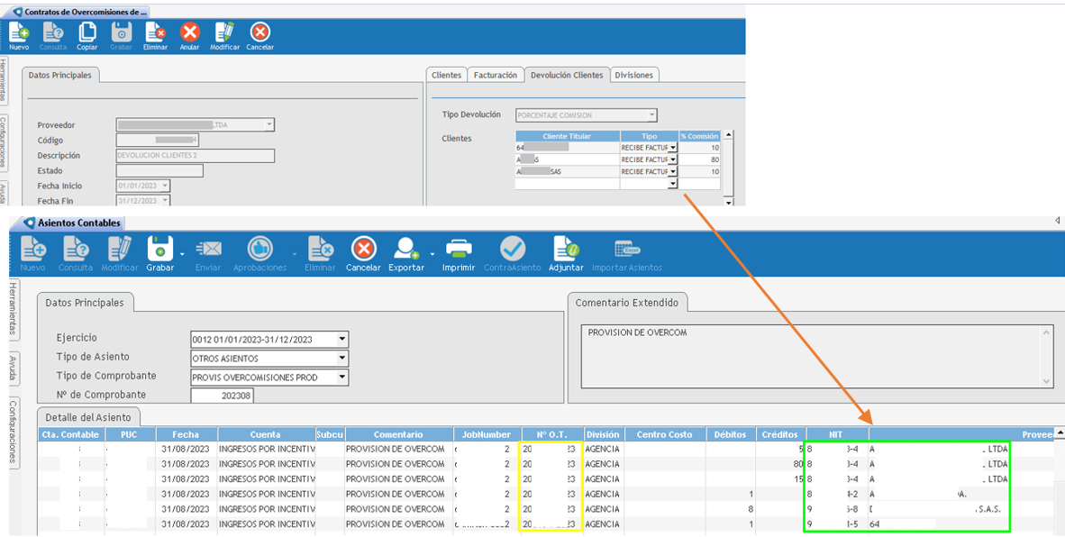This screenshot has height=537, width=1065.
Task: Switch to the Divisiones tab
Action: coord(633,76)
